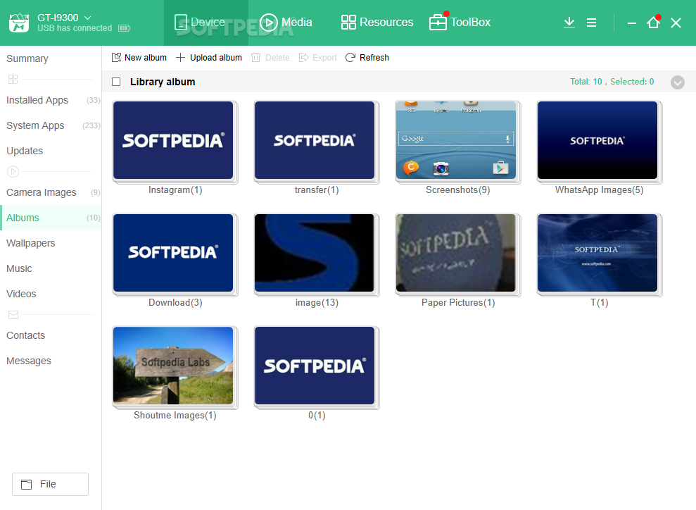Click the WhatsApp Images(5) label
Viewport: 696px width, 510px height.
click(599, 190)
